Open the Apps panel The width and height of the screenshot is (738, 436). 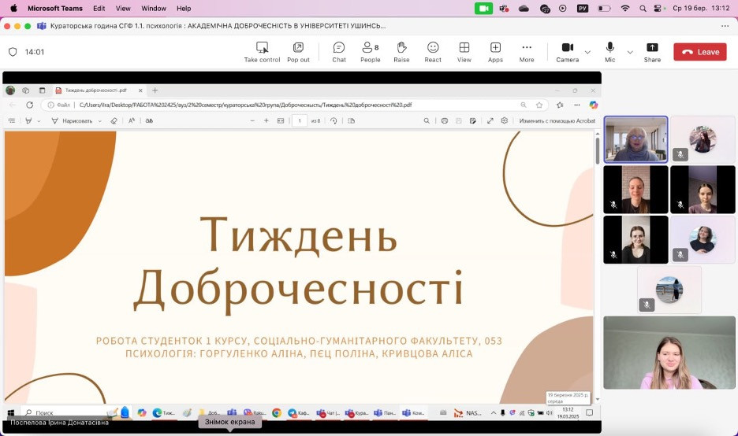pyautogui.click(x=495, y=52)
